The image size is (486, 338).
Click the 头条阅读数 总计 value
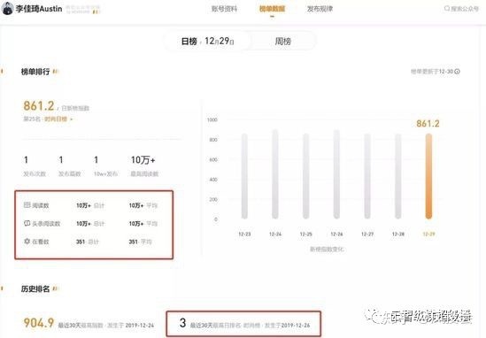[x=84, y=223]
